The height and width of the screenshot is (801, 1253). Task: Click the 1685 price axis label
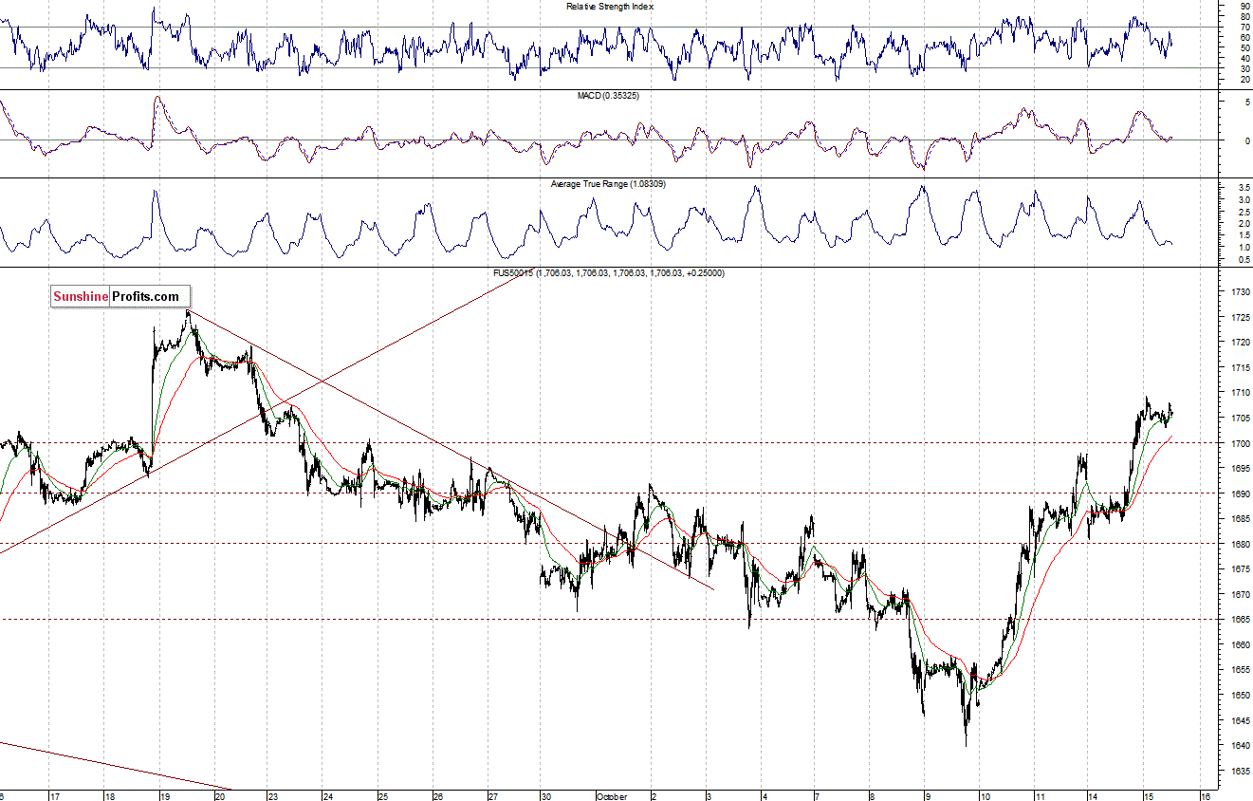click(1241, 519)
